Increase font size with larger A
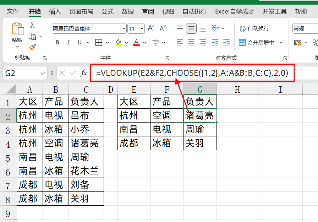 coord(151,28)
